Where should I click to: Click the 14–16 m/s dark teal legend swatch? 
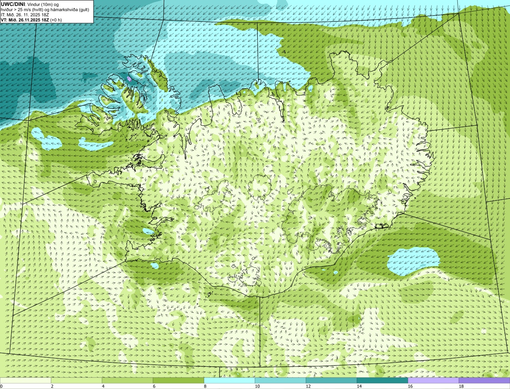click(x=382, y=380)
